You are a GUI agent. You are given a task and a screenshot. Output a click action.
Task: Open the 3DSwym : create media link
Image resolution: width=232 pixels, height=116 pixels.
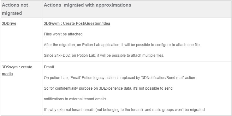pos(17,71)
